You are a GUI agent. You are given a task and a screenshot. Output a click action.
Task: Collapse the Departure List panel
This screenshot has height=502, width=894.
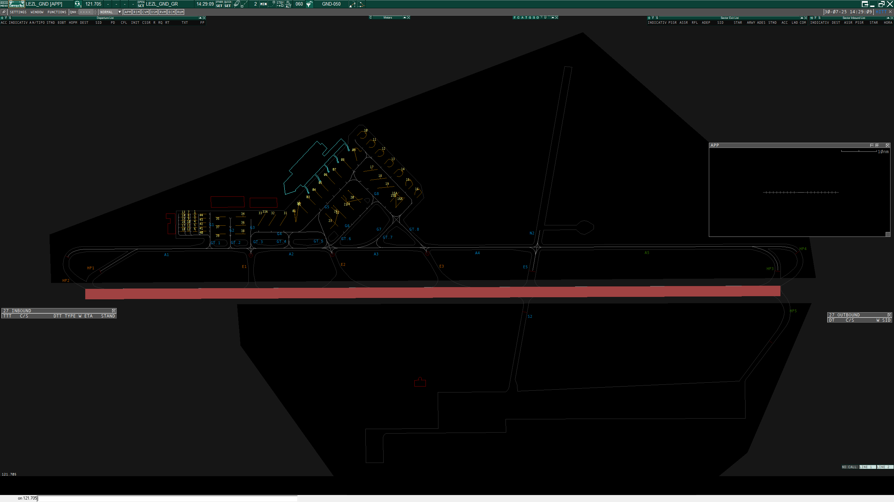click(x=200, y=18)
